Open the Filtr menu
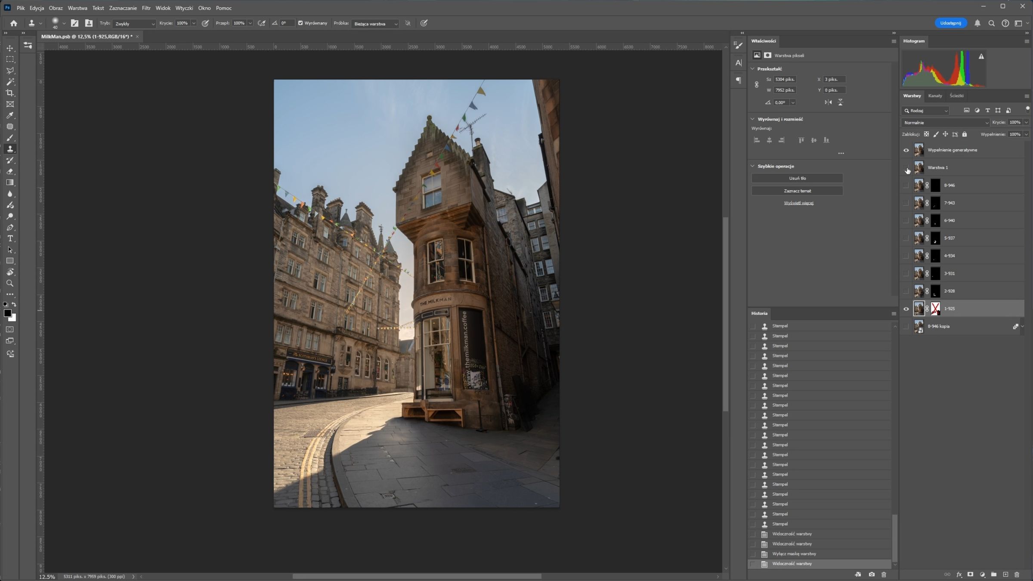Image resolution: width=1033 pixels, height=581 pixels. click(146, 8)
